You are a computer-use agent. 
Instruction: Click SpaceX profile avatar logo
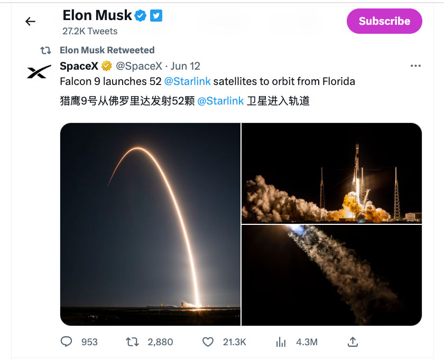pyautogui.click(x=39, y=72)
